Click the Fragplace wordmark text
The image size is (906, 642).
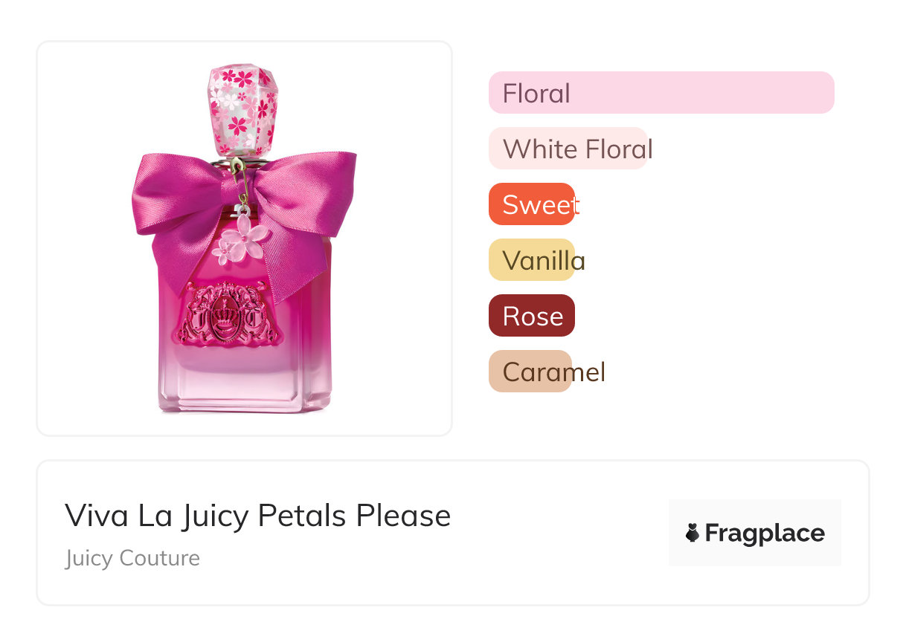tap(765, 533)
